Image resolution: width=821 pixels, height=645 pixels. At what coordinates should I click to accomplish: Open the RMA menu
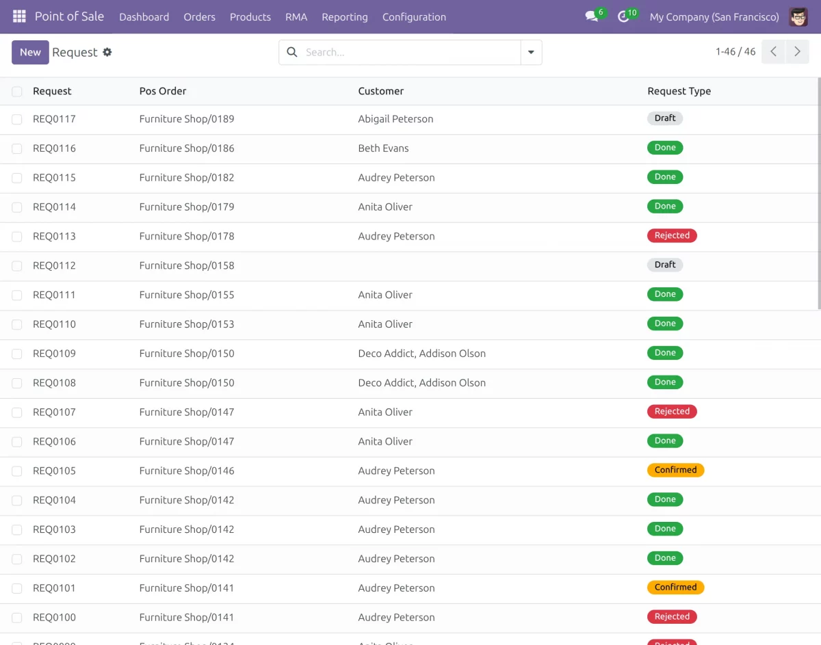click(x=296, y=16)
